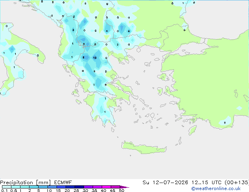Click legend scale label '25'
Image resolution: width=249 pixels, height=192 pixels.
[x=76, y=190]
